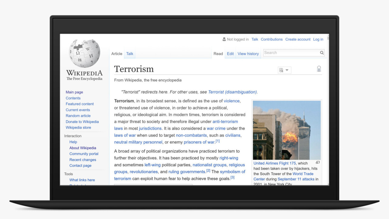Viewport: 389px width, 219px height.
Task: Click the Log in link
Action: [318, 39]
